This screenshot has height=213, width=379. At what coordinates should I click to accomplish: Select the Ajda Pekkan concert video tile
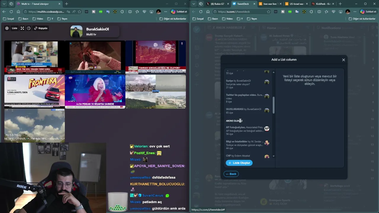click(95, 91)
